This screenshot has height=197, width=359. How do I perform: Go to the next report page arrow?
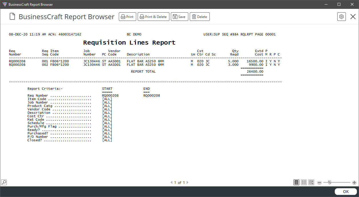187,182
